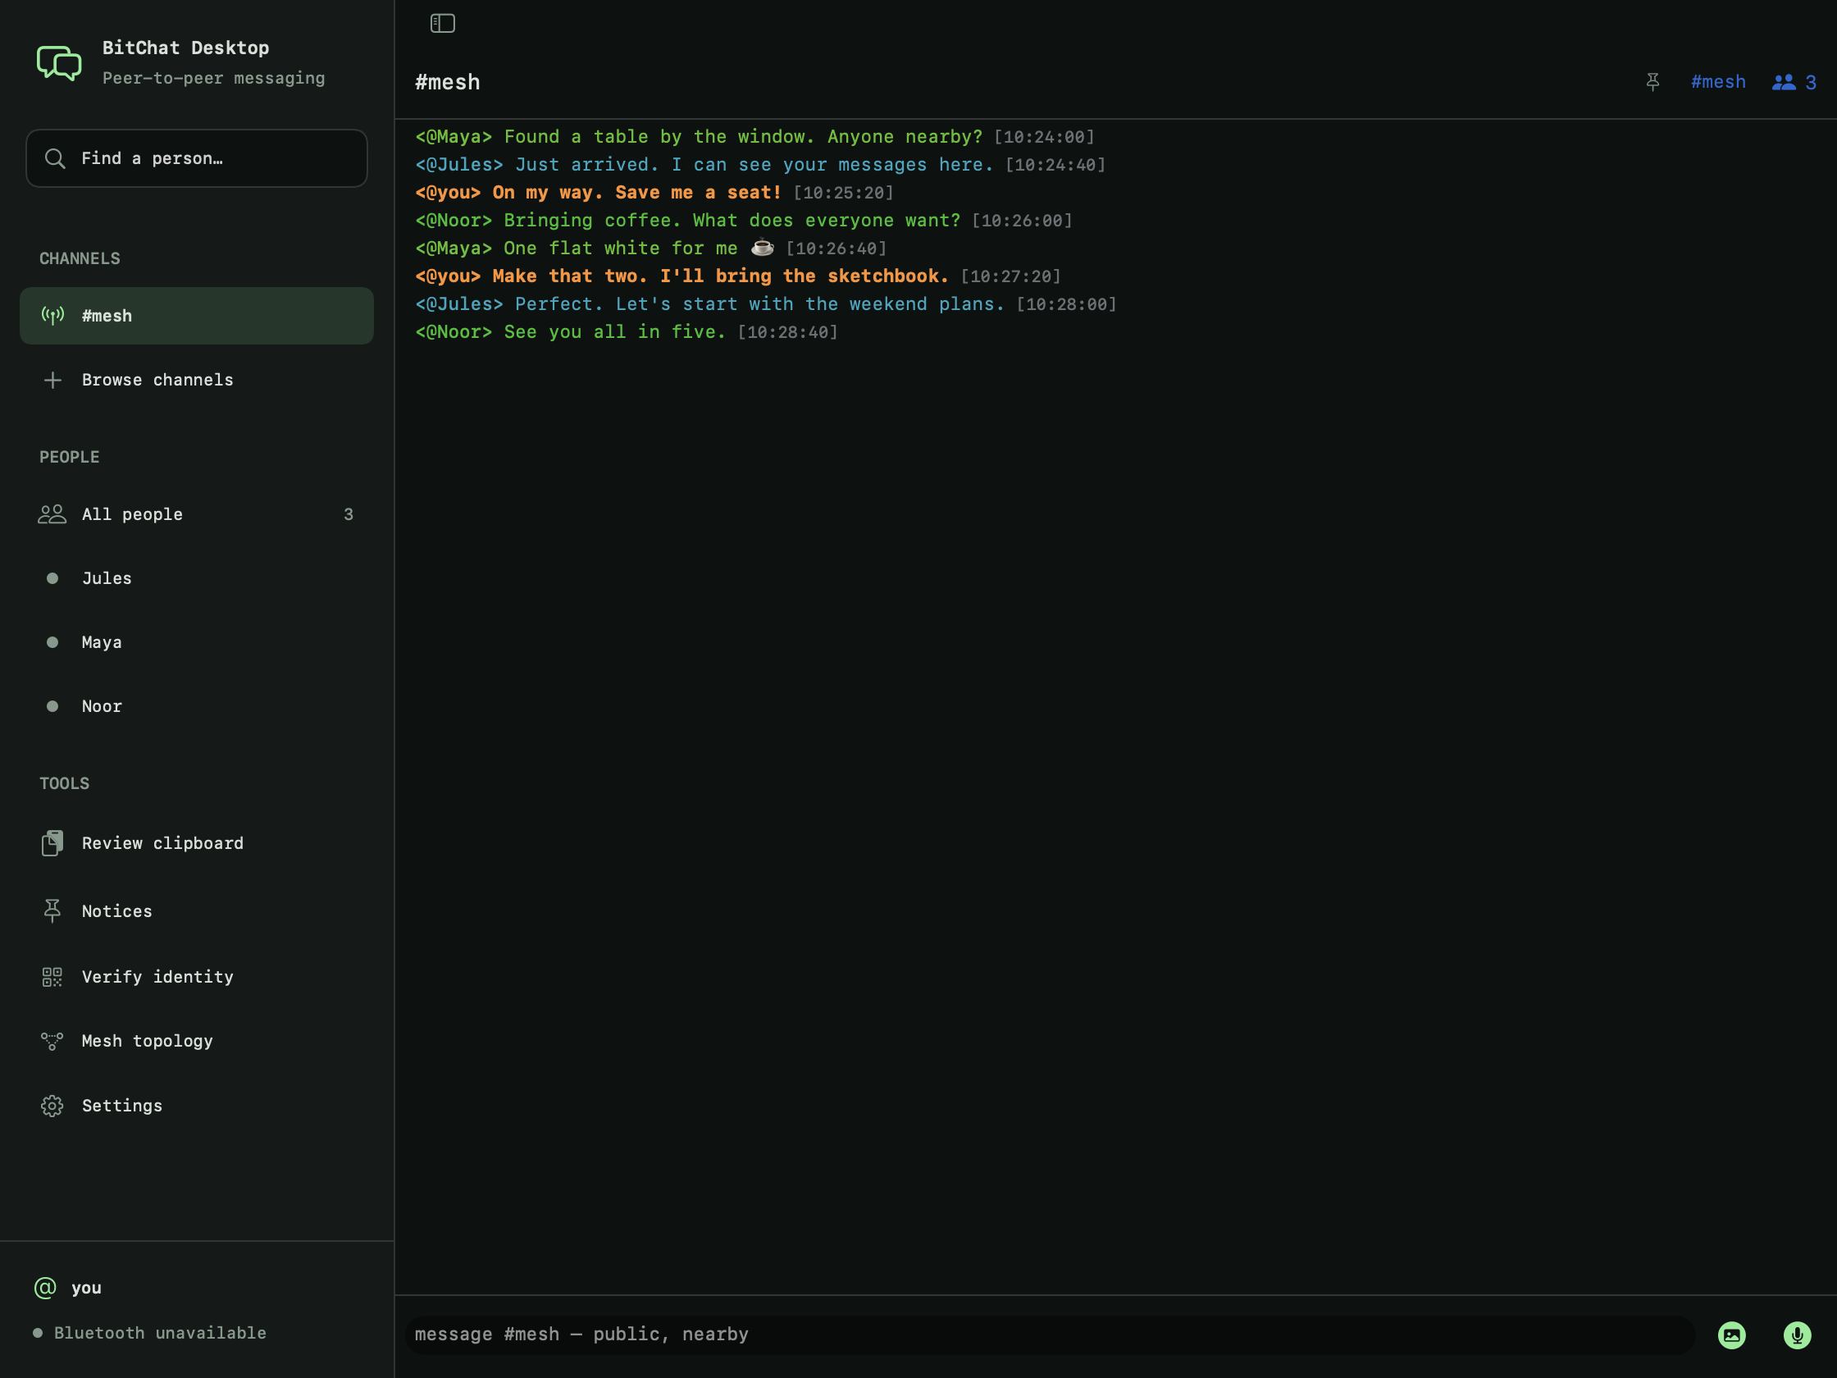Screen dimensions: 1837x1378
Task: Click the Bluetooth unavailable status
Action: pos(149,1332)
